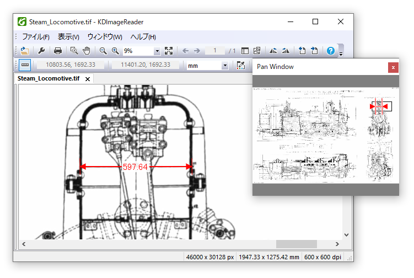Toggle the thumbnail side panel icon

coord(245,51)
